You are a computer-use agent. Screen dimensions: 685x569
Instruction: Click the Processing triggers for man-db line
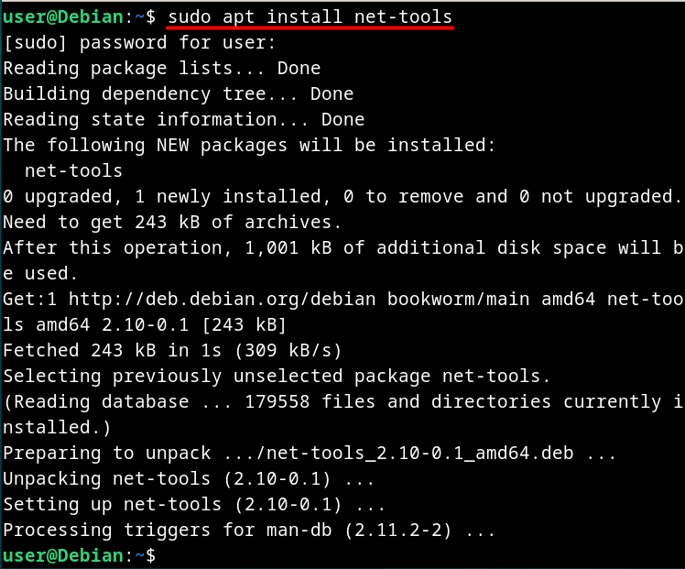coord(249,531)
